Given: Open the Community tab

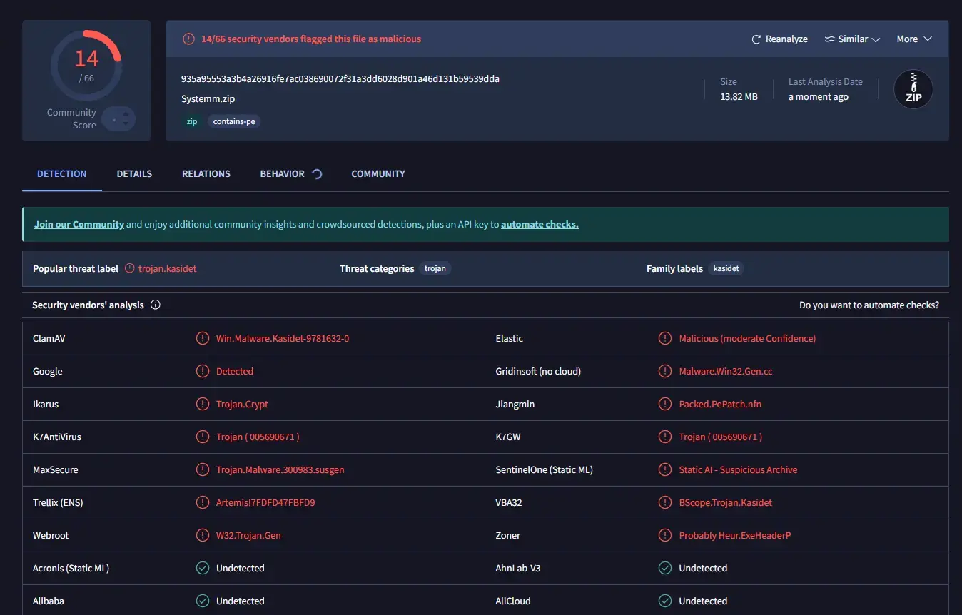Looking at the screenshot, I should (x=378, y=173).
